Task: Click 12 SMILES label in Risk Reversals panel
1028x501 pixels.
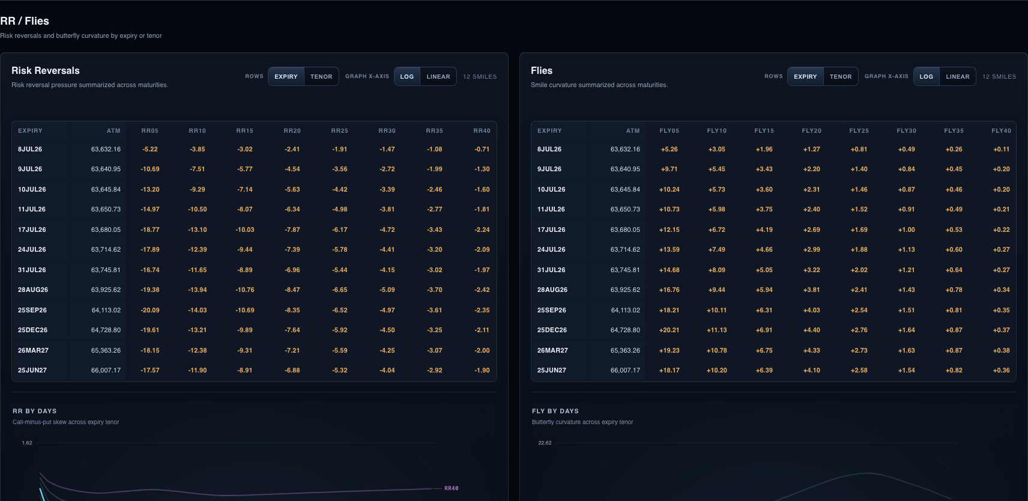Action: tap(480, 76)
